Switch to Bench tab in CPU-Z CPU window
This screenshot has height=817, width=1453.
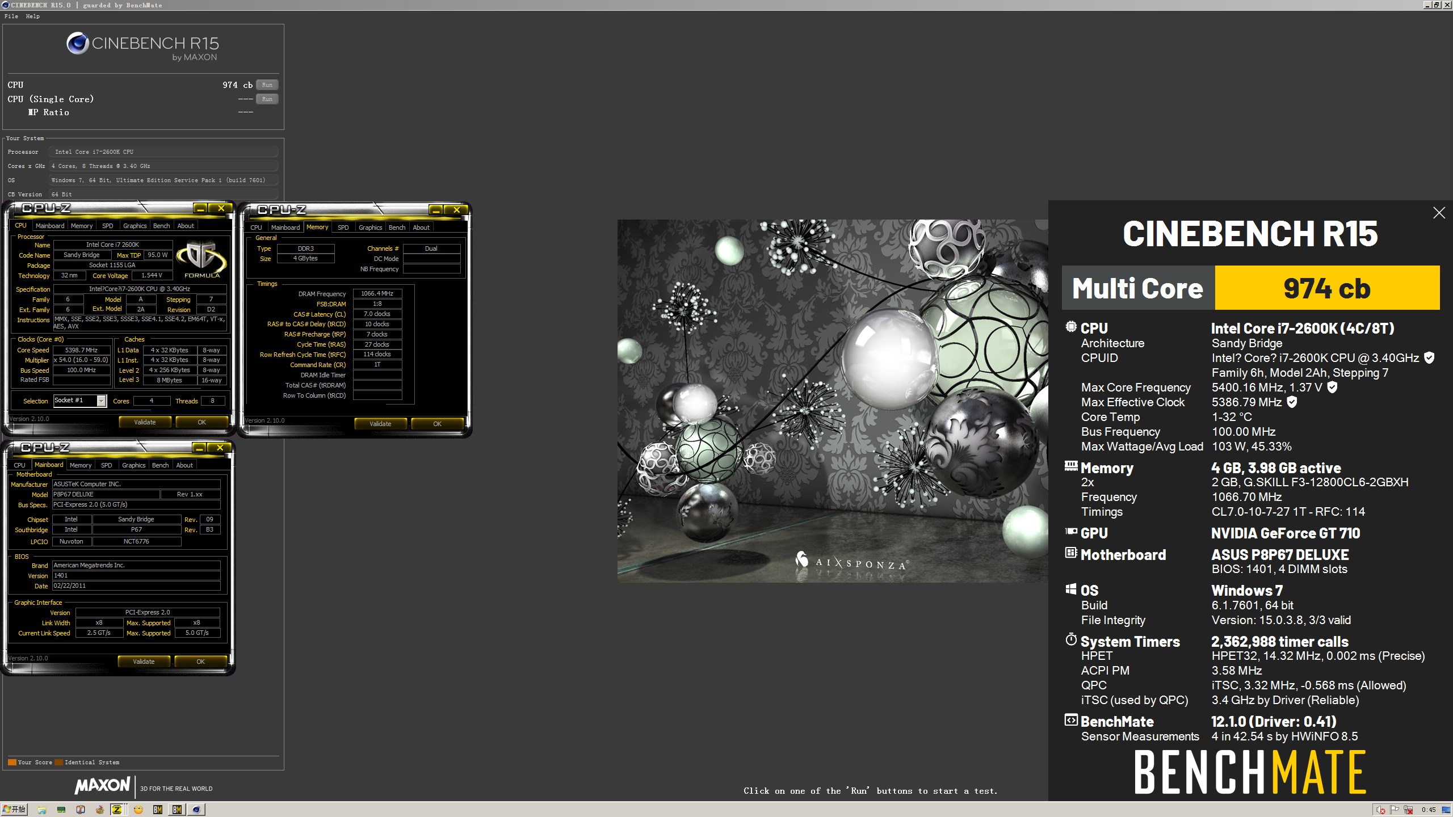click(x=161, y=226)
